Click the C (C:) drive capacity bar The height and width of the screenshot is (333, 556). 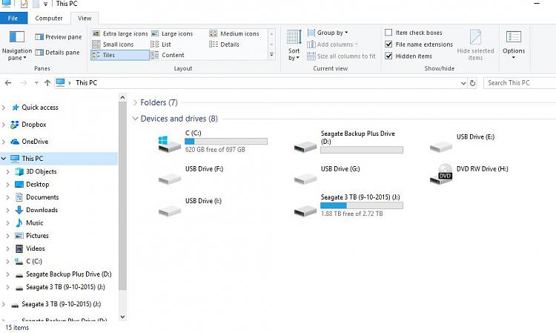tap(226, 141)
